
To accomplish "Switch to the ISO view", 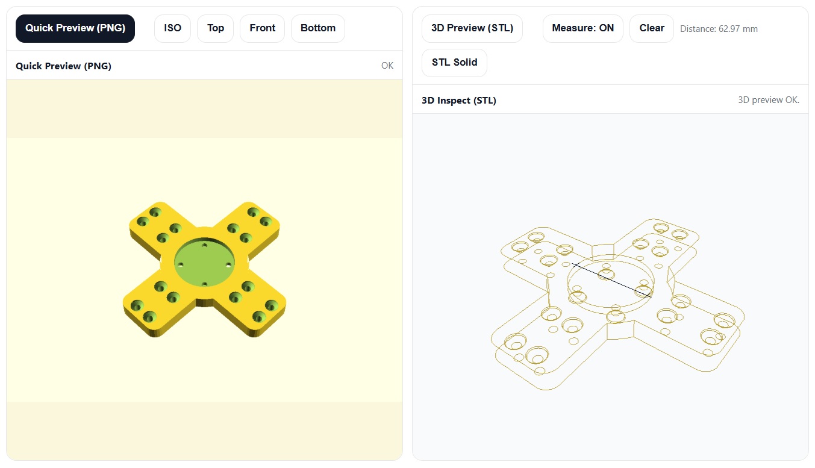I will [x=172, y=28].
